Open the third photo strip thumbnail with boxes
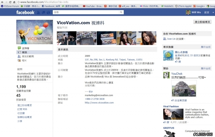Viewport: 215px width, 137px height. [106, 38]
